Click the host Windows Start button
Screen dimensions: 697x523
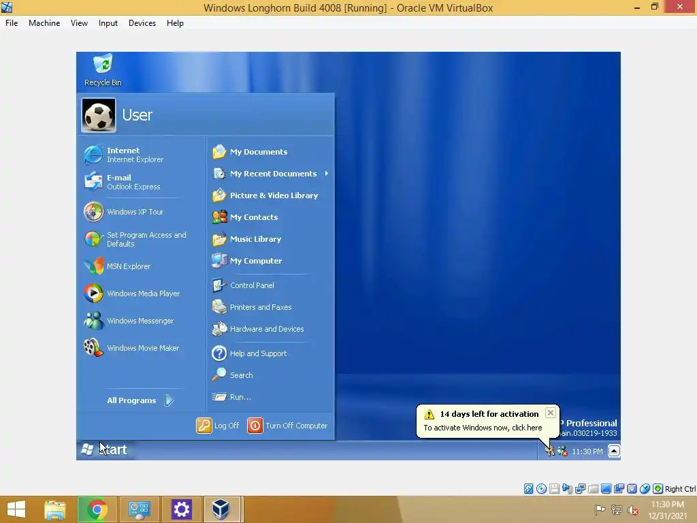tap(16, 509)
